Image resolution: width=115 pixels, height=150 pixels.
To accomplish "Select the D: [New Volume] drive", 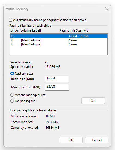I will click(x=59, y=40).
